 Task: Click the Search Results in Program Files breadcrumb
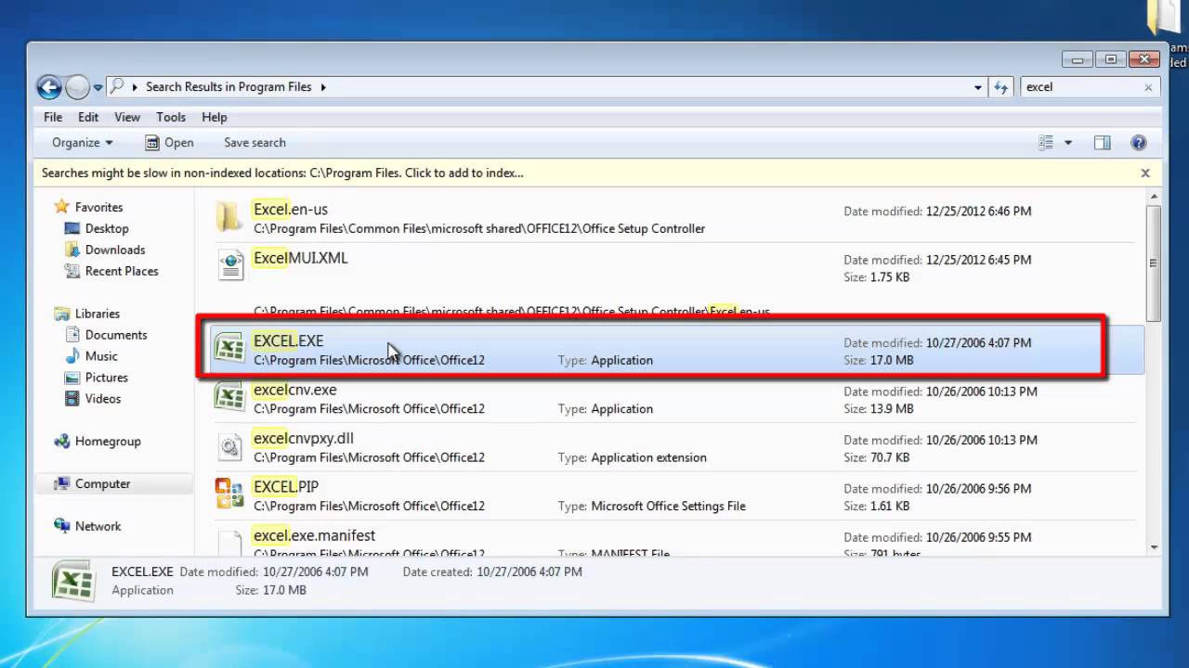click(x=229, y=87)
